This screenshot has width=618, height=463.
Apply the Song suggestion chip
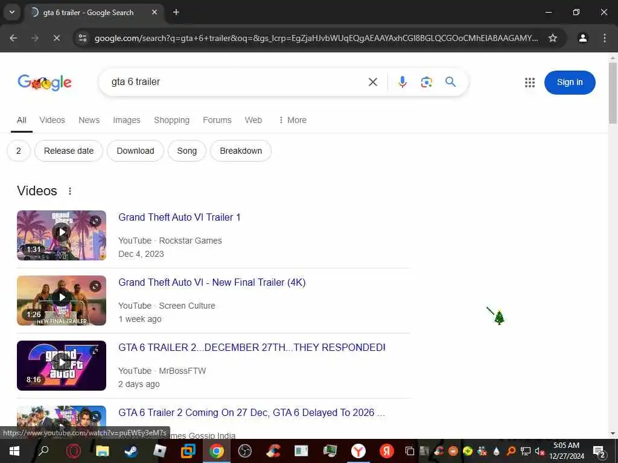point(187,151)
